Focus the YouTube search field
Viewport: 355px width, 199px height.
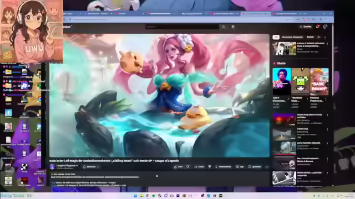tap(182, 27)
